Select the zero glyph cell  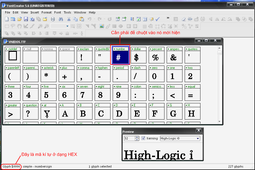pos(156,74)
